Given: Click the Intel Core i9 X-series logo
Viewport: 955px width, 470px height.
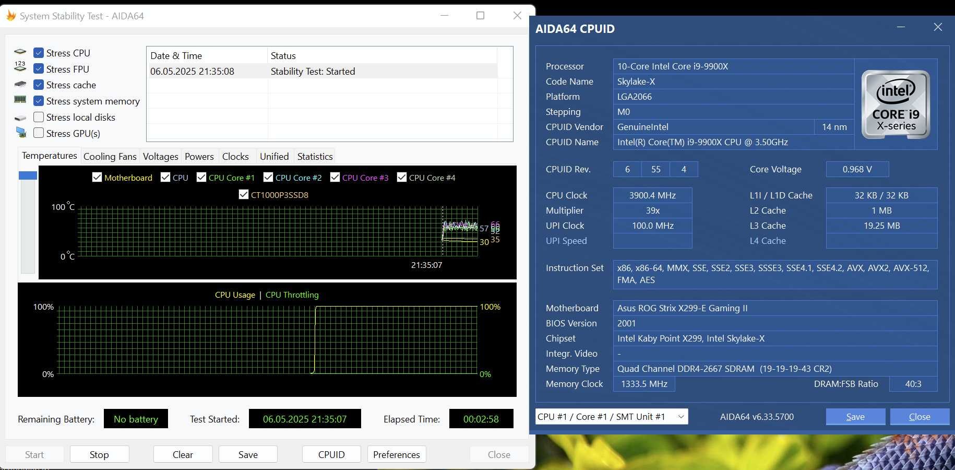Looking at the screenshot, I should [896, 104].
